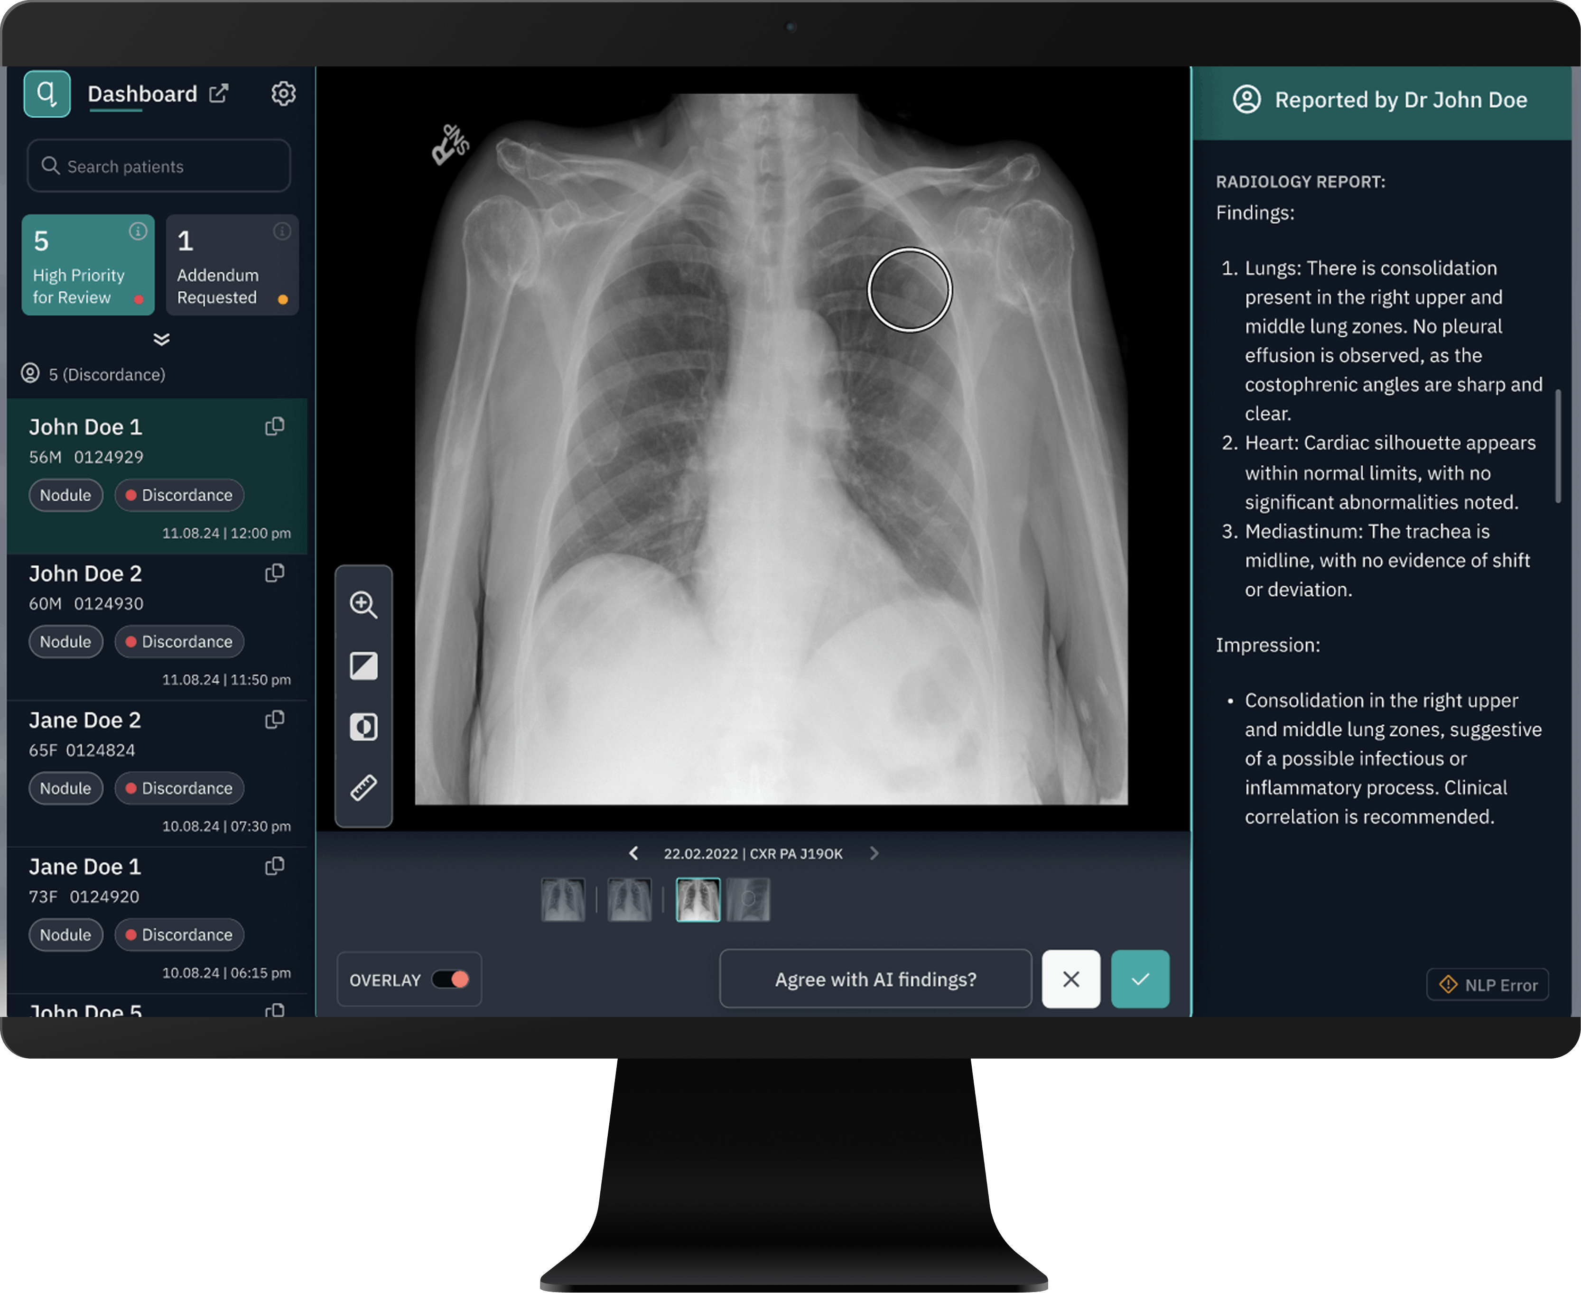This screenshot has height=1293, width=1581.
Task: Open John Doe 1 patient row
Action: click(x=157, y=477)
